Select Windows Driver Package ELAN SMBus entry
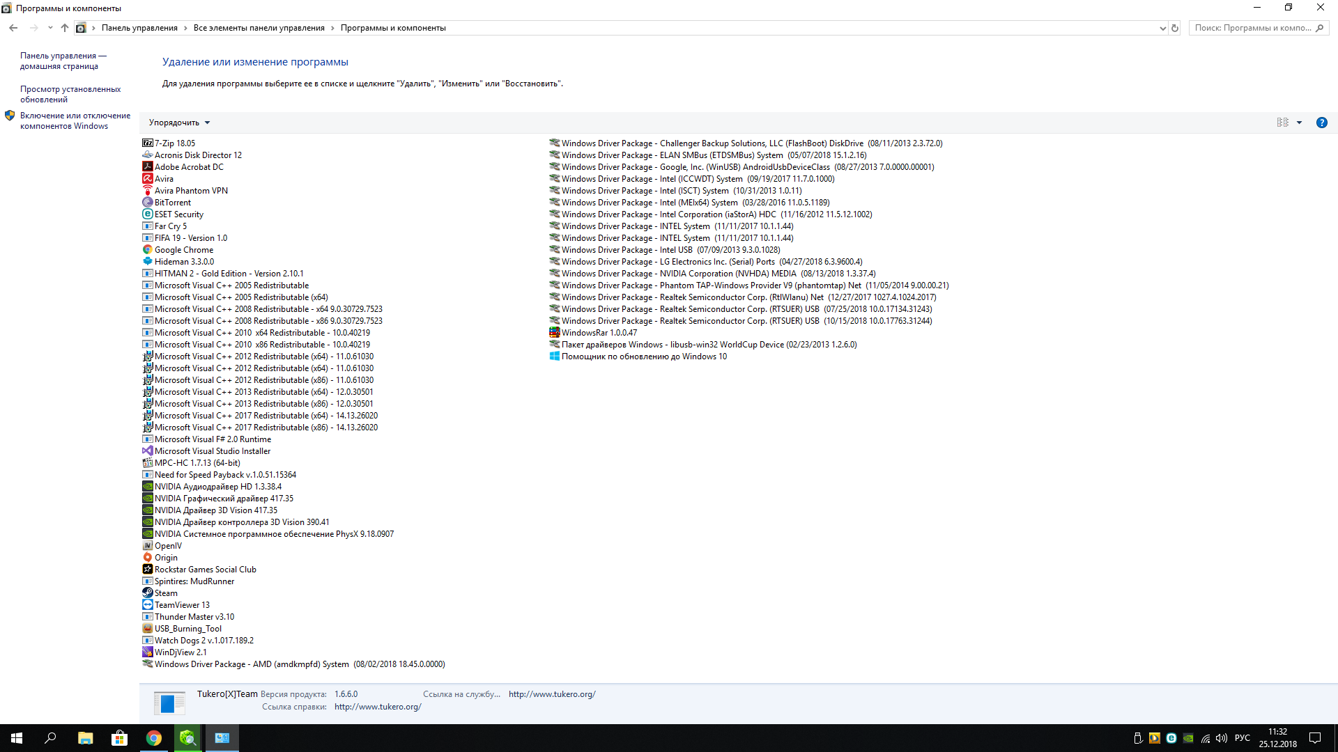The width and height of the screenshot is (1338, 752). tap(714, 155)
